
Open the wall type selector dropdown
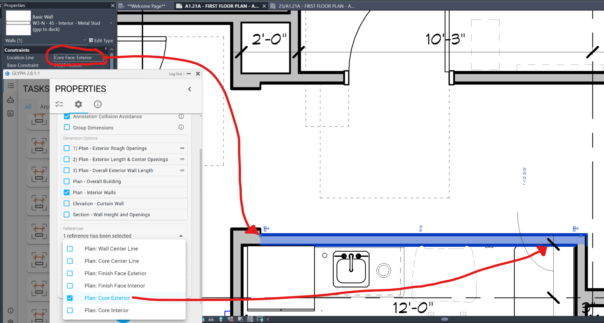click(111, 23)
